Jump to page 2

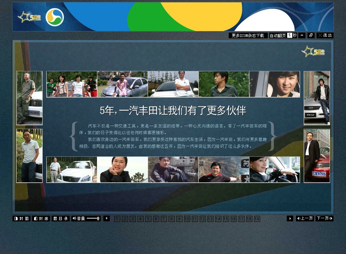[x=125, y=219]
